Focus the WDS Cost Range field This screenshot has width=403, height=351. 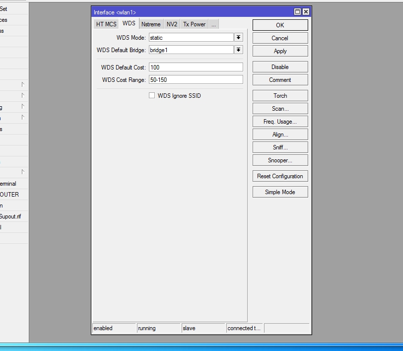coord(196,79)
